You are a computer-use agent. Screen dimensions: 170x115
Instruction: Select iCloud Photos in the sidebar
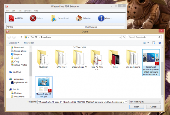click(19, 65)
